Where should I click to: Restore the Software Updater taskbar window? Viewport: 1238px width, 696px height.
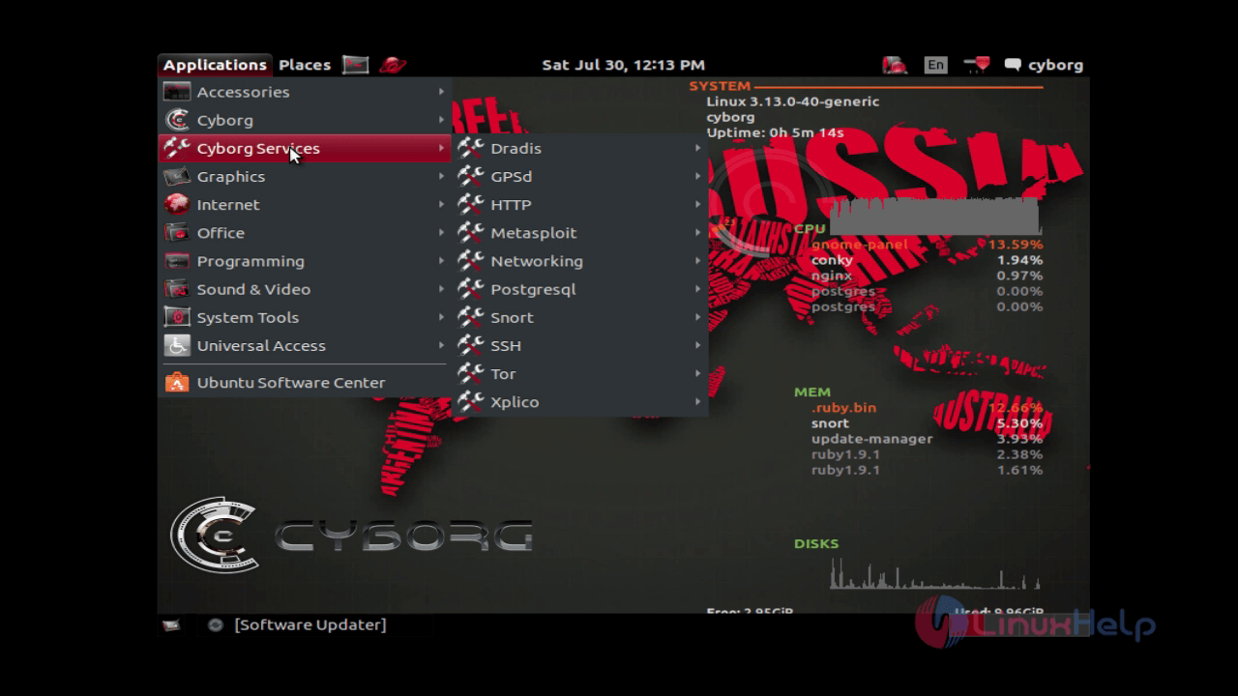(x=298, y=624)
